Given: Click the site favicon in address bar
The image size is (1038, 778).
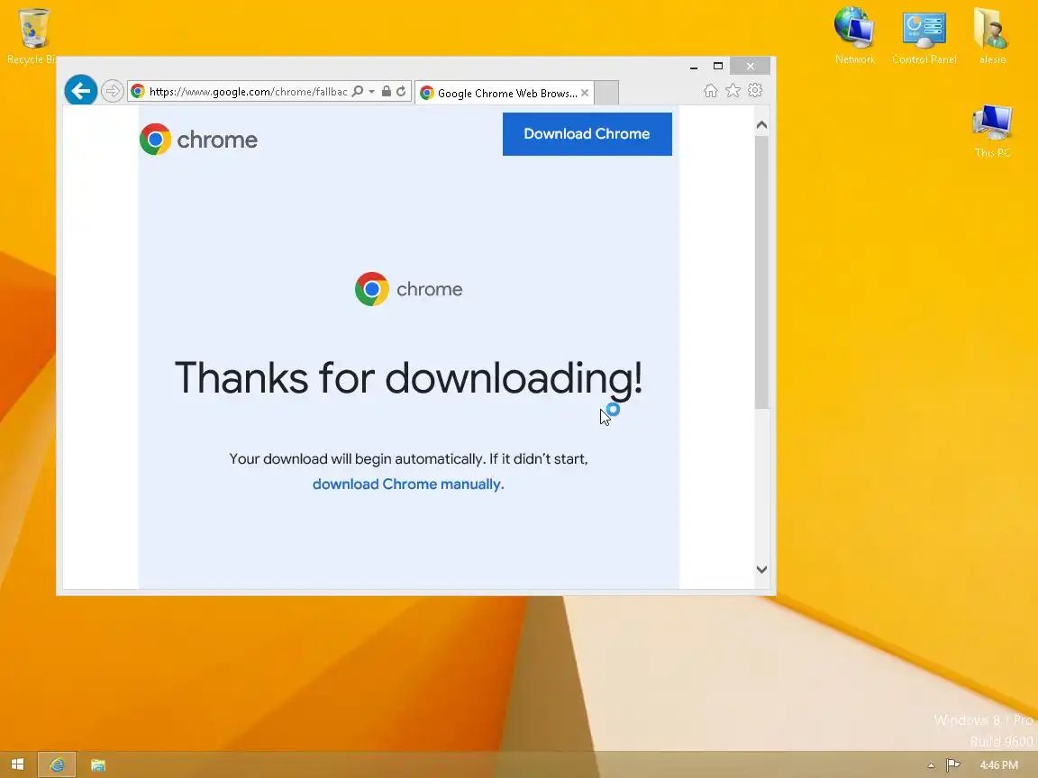Looking at the screenshot, I should click(x=138, y=91).
